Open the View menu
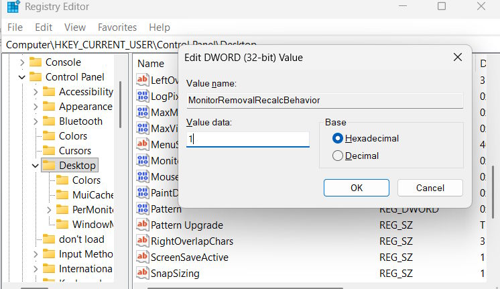 coord(75,27)
